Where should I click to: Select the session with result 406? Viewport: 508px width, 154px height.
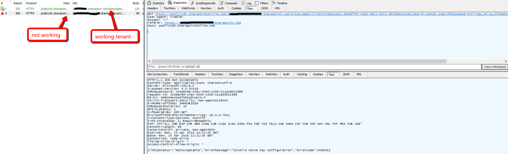(18, 13)
